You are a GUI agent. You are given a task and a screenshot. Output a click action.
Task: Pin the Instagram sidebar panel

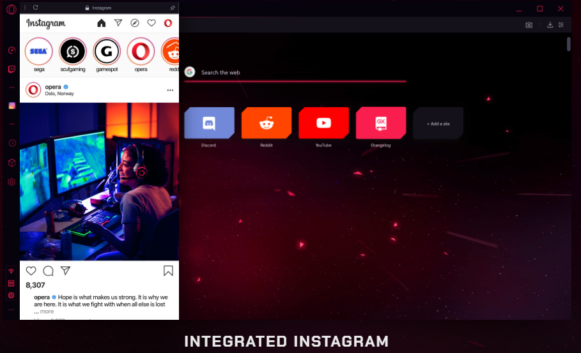(173, 8)
